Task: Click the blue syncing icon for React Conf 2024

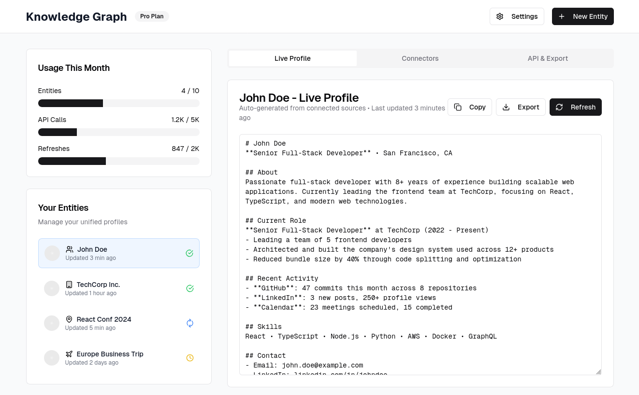Action: pyautogui.click(x=190, y=323)
